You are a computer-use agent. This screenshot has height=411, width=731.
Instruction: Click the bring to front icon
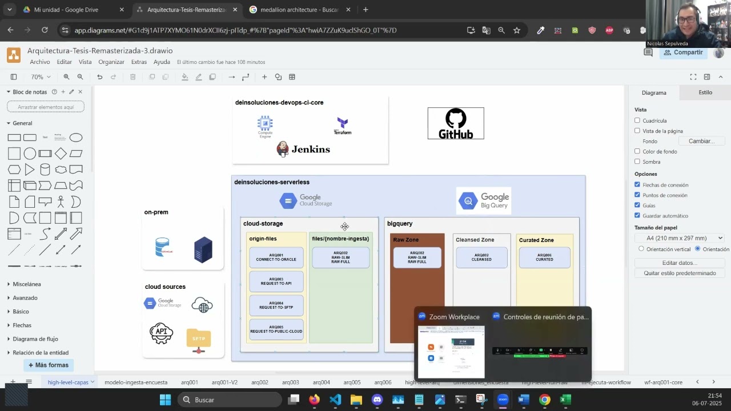152,77
